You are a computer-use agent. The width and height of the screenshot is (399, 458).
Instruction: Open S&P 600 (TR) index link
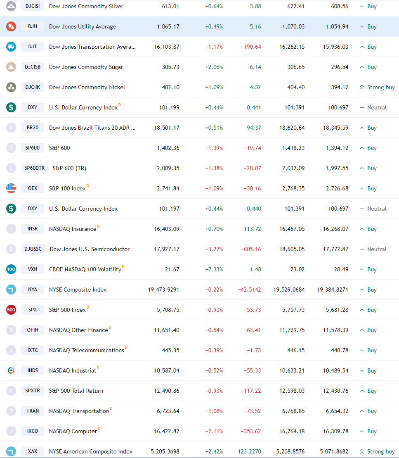point(69,168)
